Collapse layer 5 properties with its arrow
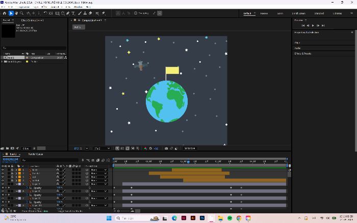 pos(16,184)
